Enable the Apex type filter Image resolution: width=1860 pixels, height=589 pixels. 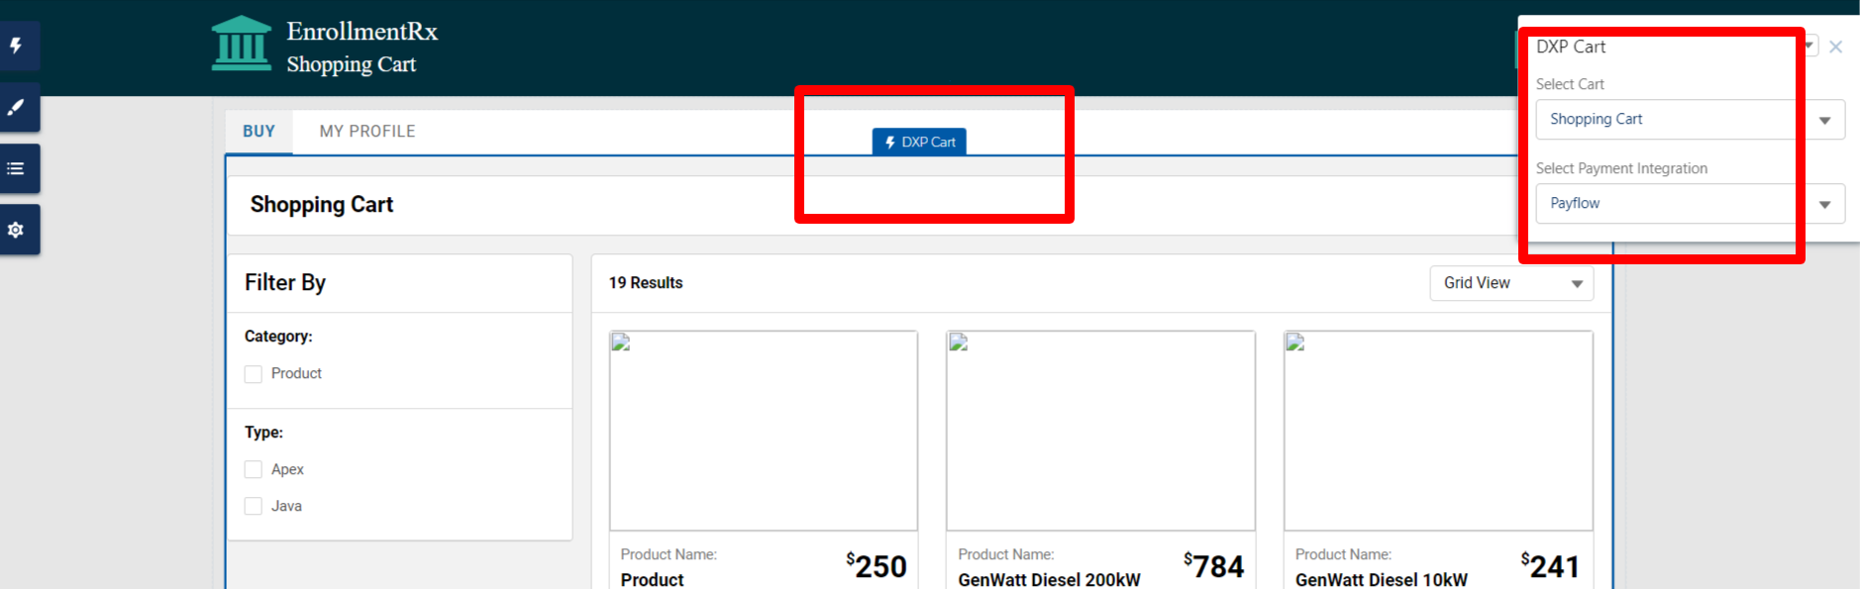254,469
